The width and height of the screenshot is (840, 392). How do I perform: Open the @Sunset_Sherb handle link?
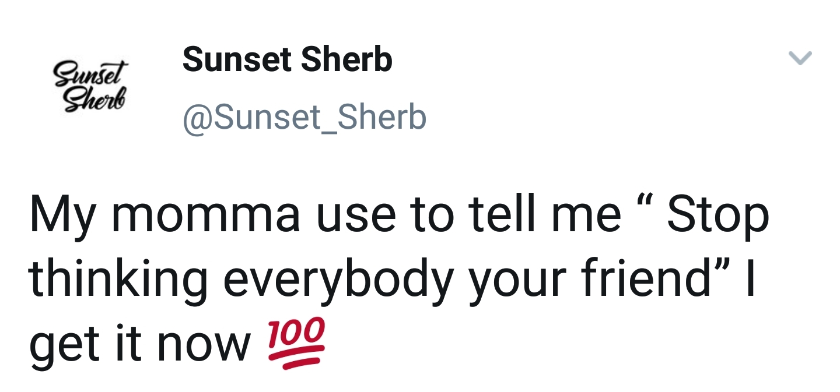tap(304, 117)
